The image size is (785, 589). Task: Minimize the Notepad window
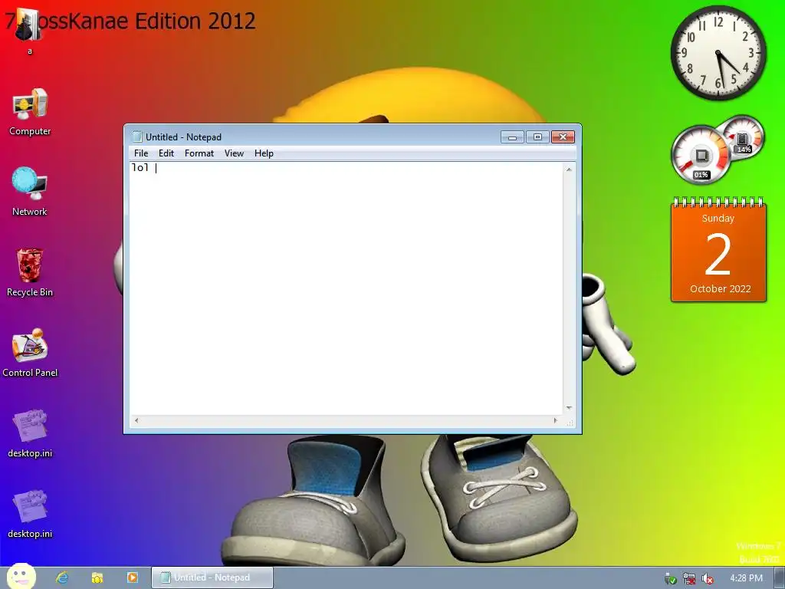(512, 137)
